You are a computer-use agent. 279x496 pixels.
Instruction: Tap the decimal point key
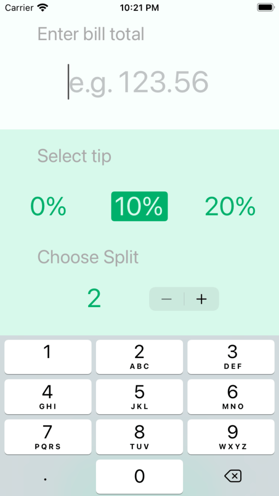pyautogui.click(x=46, y=477)
